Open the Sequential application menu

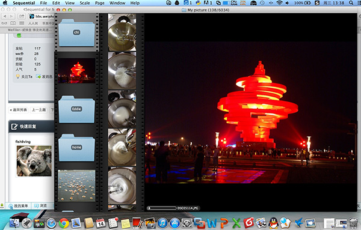[x=23, y=3]
